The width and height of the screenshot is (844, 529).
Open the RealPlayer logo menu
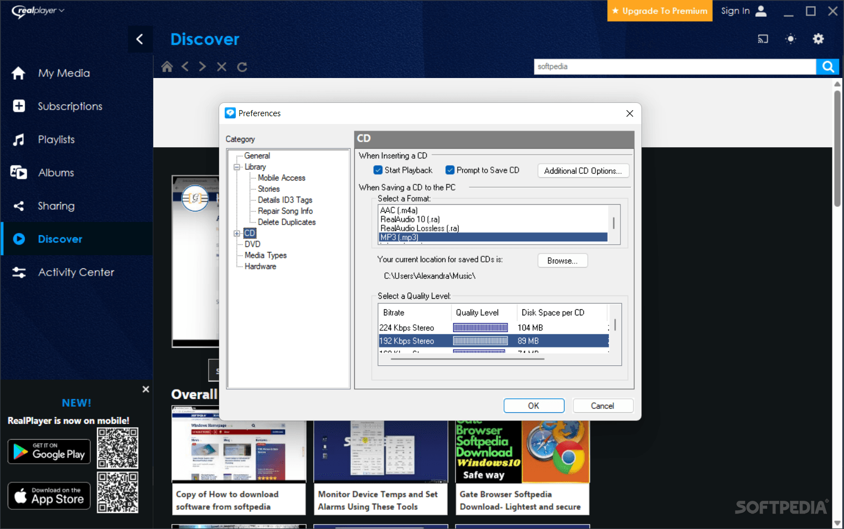(x=38, y=11)
